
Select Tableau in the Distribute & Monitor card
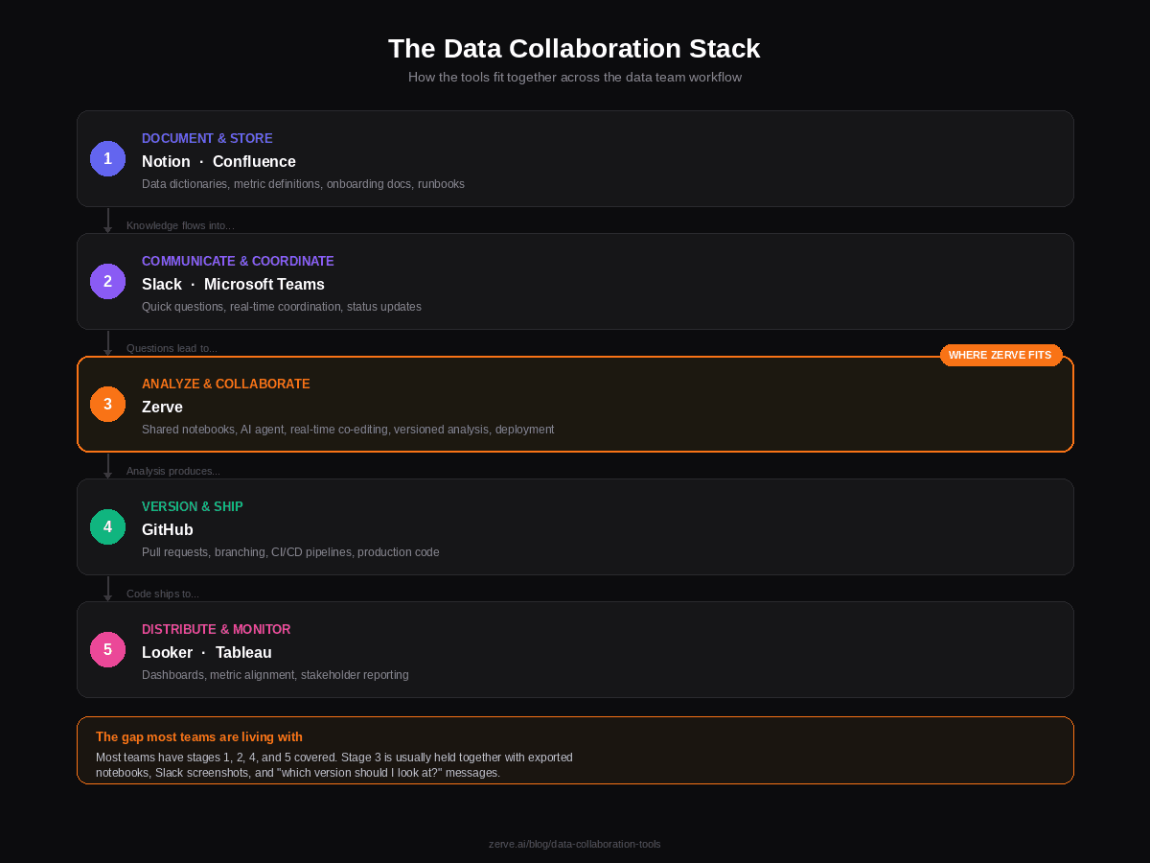[x=243, y=652]
